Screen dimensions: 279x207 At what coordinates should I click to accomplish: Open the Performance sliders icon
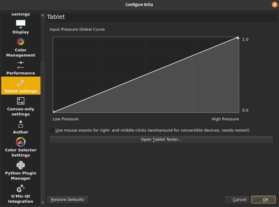pyautogui.click(x=21, y=65)
